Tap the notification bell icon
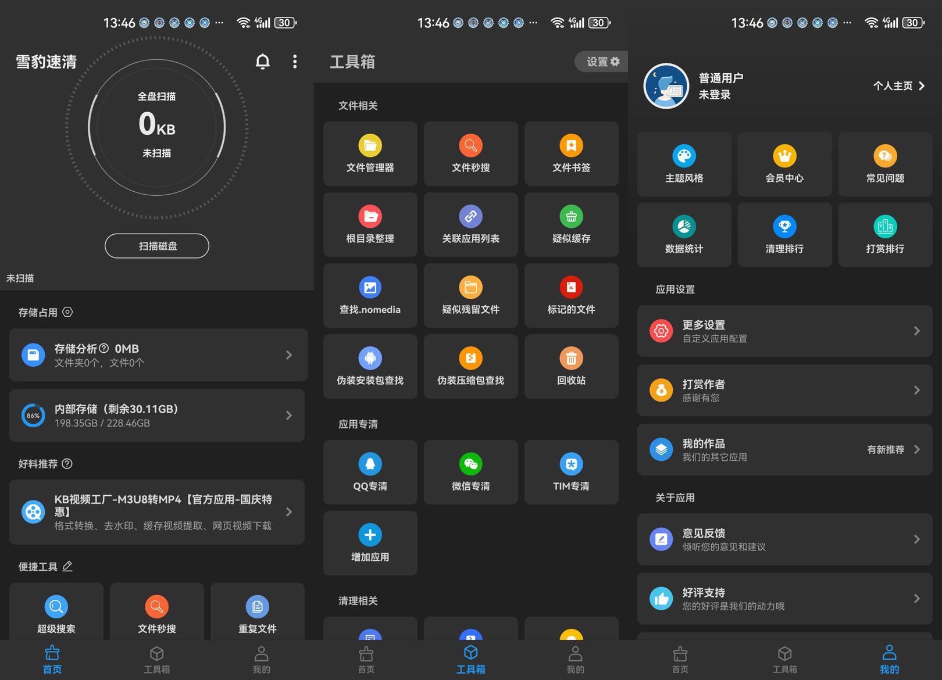942x680 pixels. (x=263, y=62)
